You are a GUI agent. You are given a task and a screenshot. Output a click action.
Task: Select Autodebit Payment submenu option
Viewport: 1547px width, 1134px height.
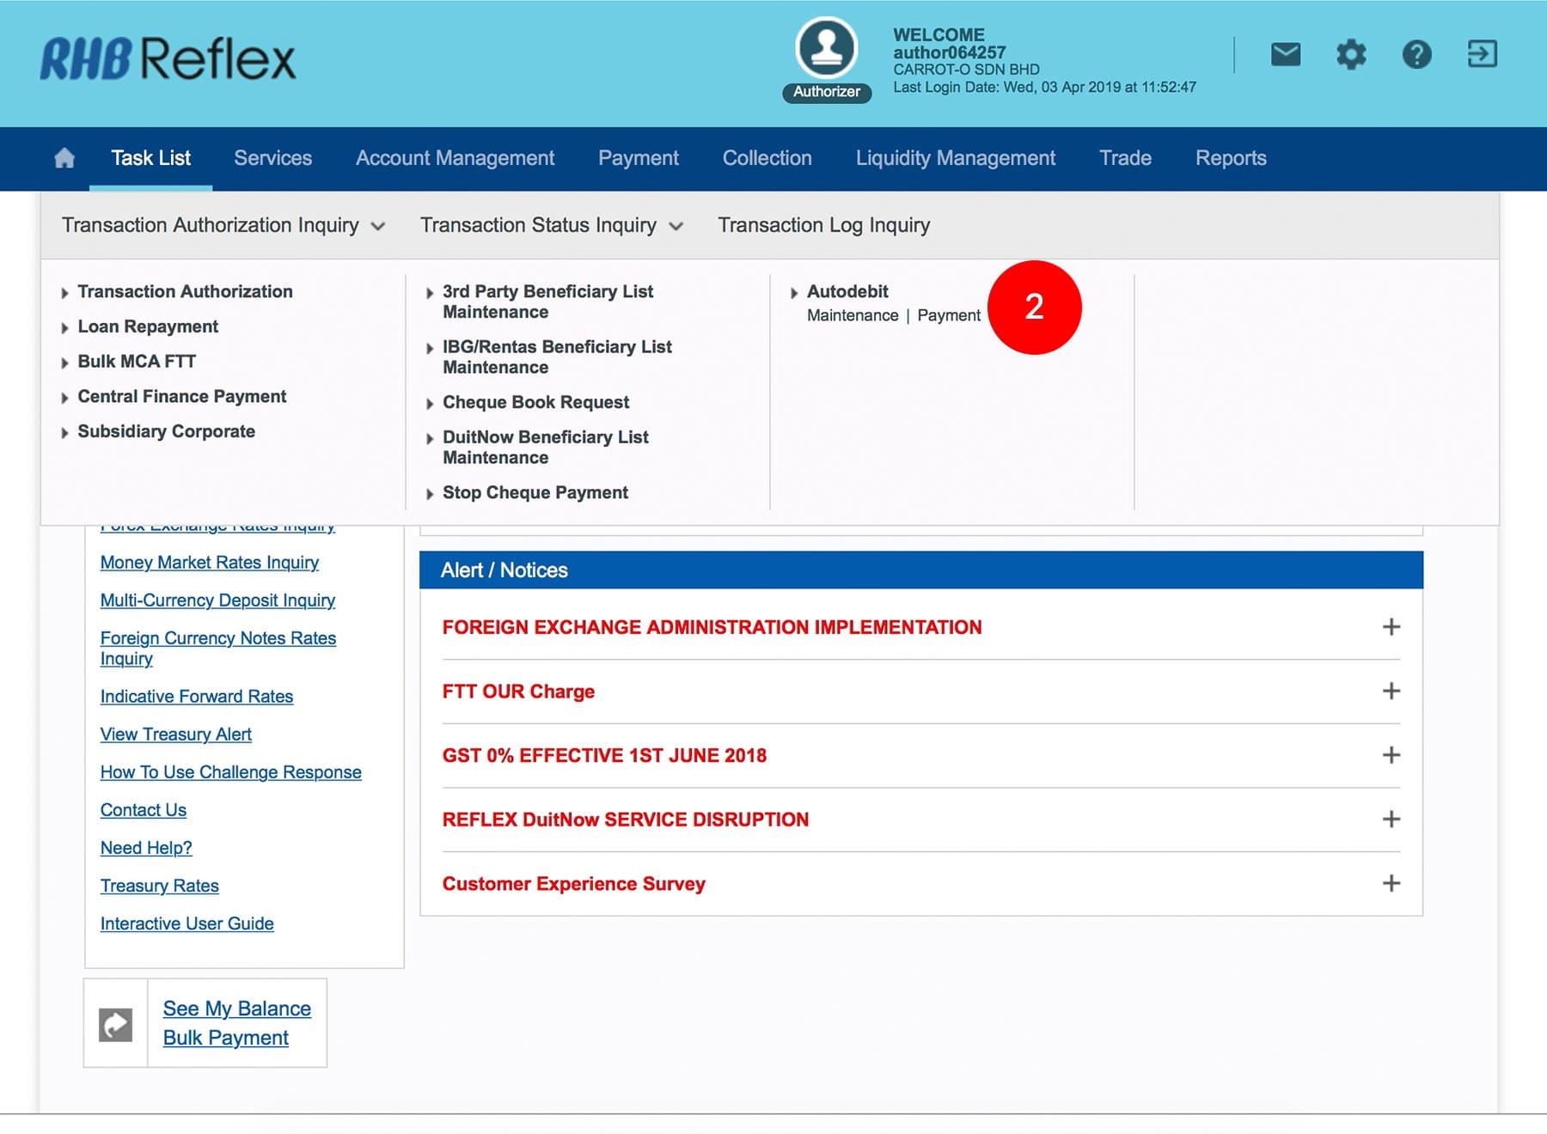[948, 315]
